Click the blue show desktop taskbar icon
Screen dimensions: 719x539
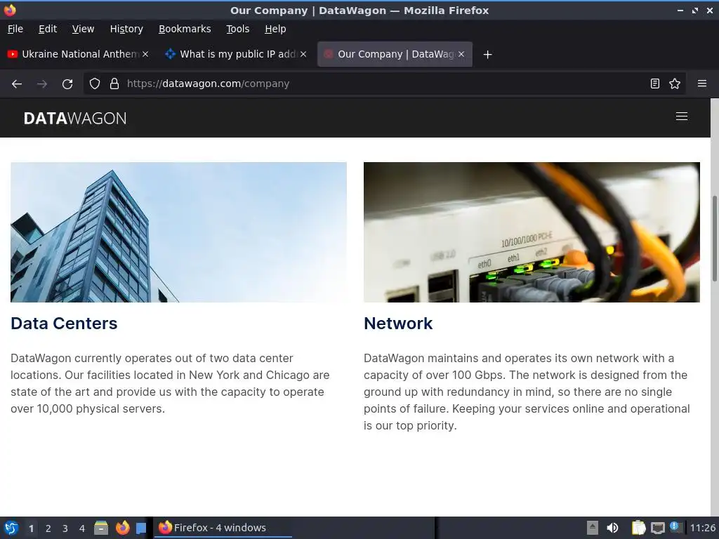tap(141, 528)
